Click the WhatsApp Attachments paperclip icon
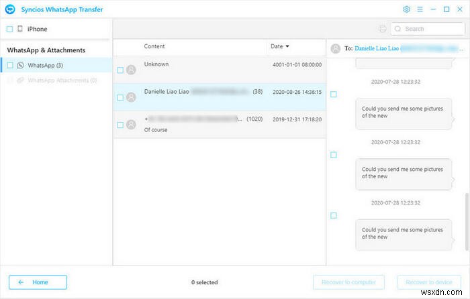Screen dimensions: 470x299 20,80
